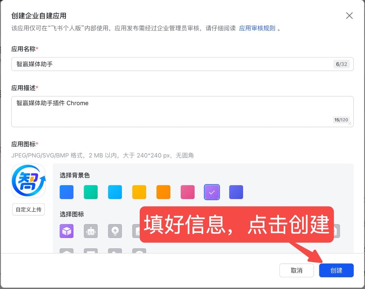
Task: Click the blue 创建 button
Action: coord(336,270)
